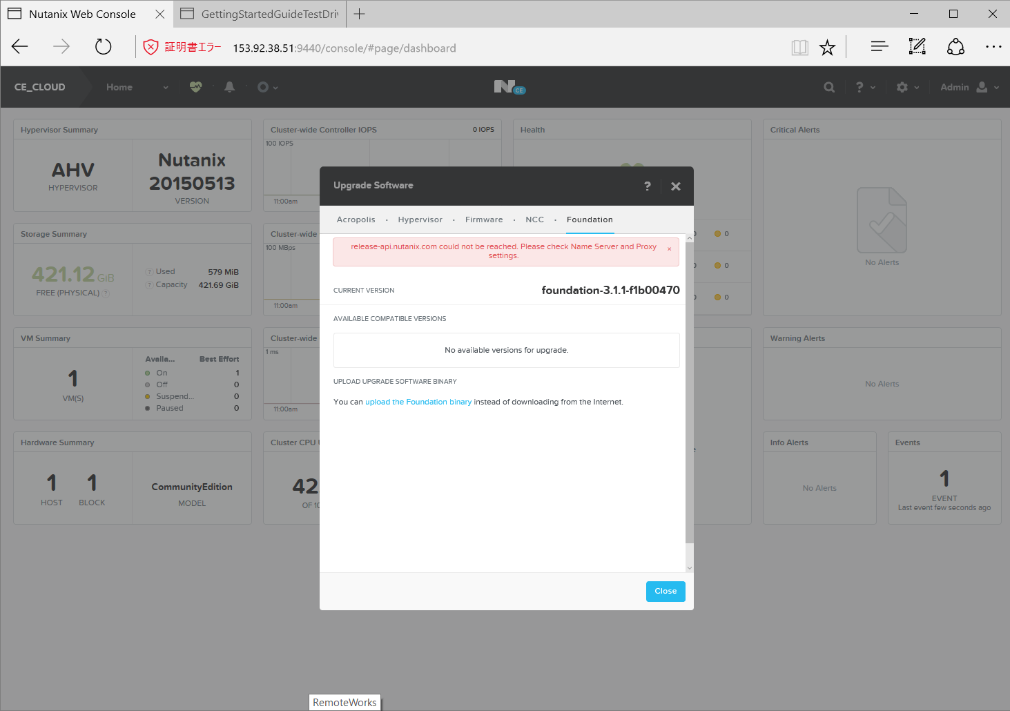1010x711 pixels.
Task: Switch to the NCC tab
Action: coord(535,220)
